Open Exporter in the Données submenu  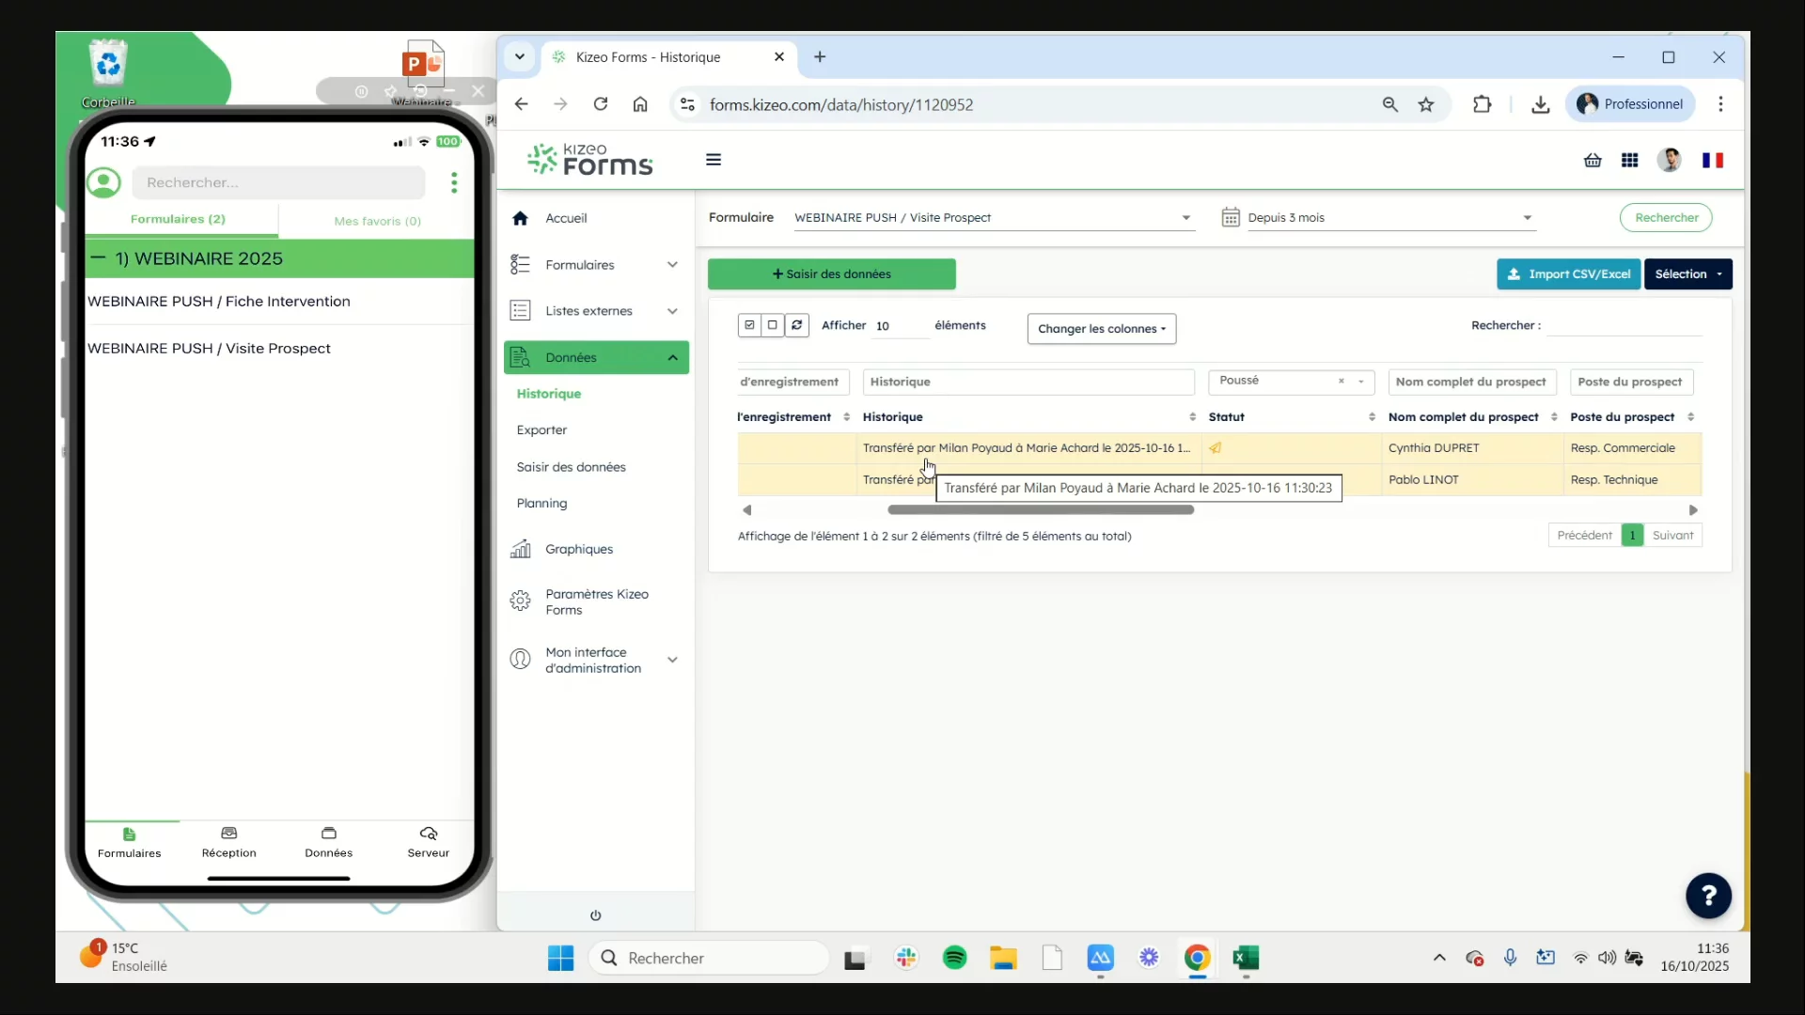(541, 430)
